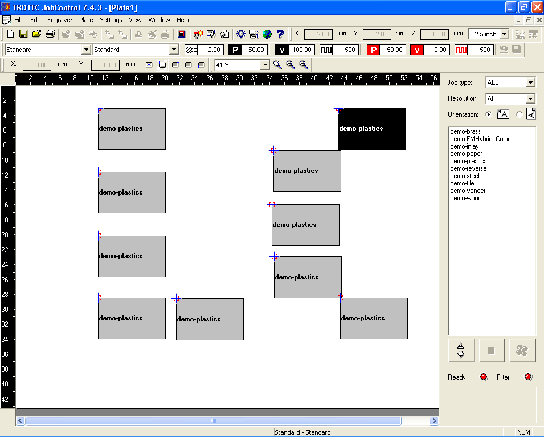The width and height of the screenshot is (544, 437).
Task: Click the red pulse frequency icon
Action: [x=461, y=50]
